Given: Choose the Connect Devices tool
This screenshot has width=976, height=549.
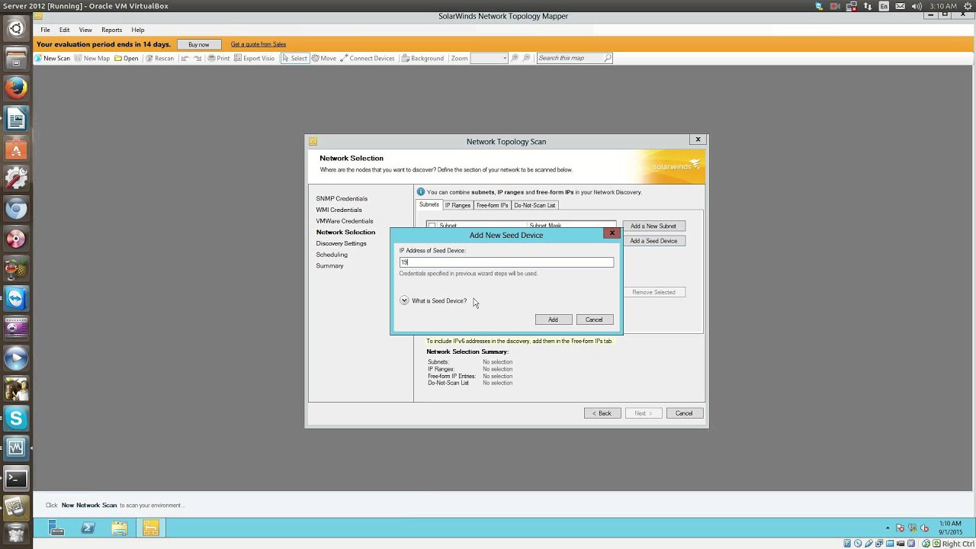Looking at the screenshot, I should pos(368,58).
